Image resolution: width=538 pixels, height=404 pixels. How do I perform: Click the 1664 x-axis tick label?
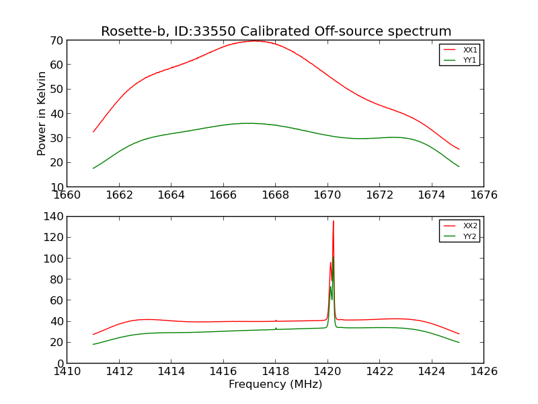[171, 195]
